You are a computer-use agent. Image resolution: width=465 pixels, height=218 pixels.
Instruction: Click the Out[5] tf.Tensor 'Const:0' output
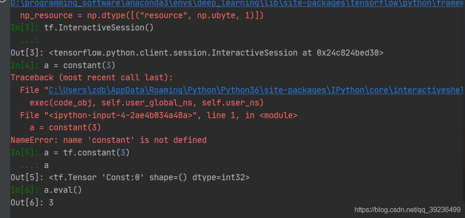130,178
